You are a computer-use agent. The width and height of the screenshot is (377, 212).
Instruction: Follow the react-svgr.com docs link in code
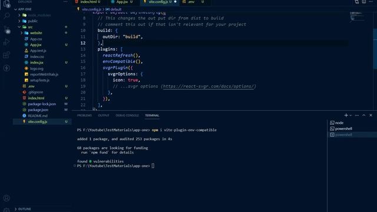[209, 87]
